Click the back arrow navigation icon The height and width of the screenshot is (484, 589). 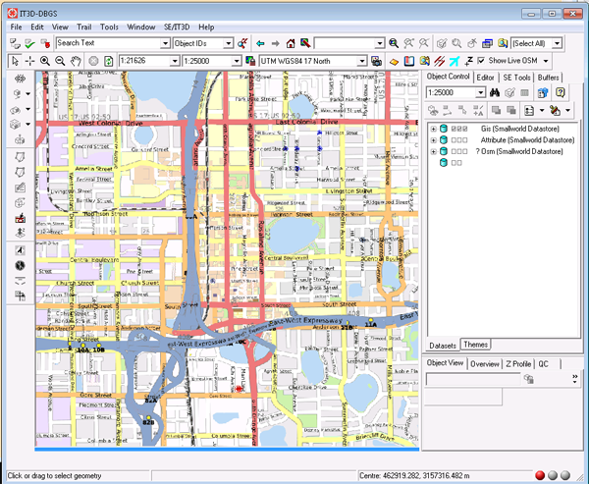tap(259, 44)
